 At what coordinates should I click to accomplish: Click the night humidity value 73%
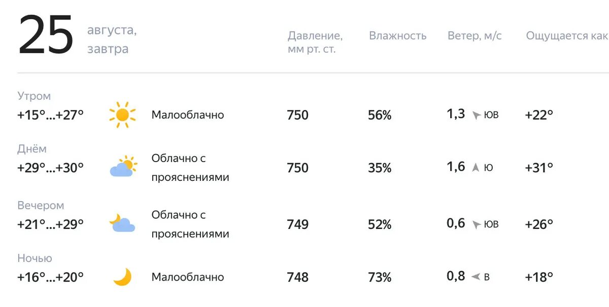pyautogui.click(x=380, y=278)
